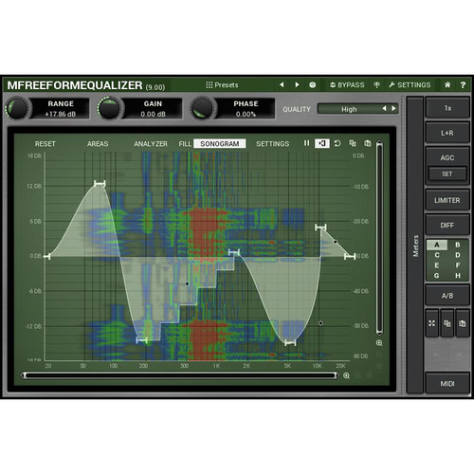
Task: Select preset slot H
Action: (x=458, y=276)
